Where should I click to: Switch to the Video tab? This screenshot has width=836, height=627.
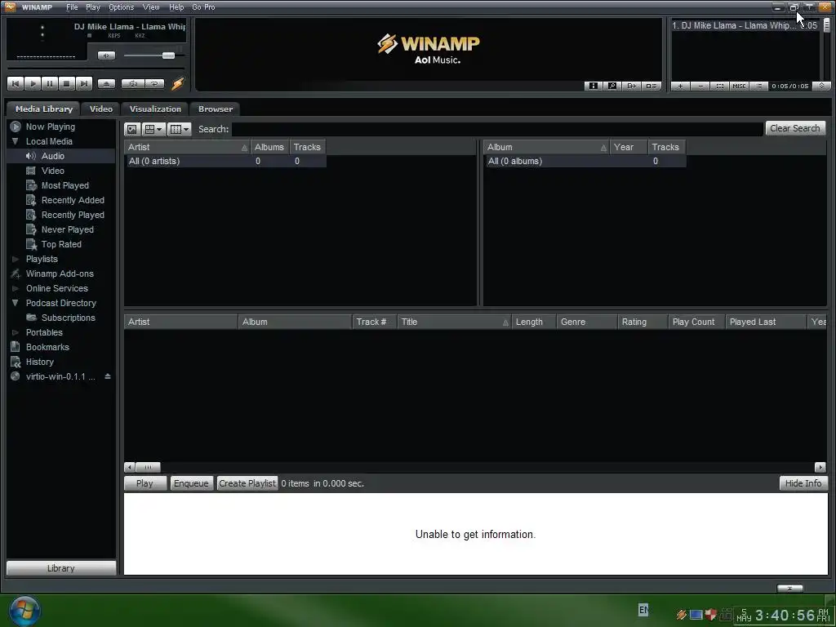click(100, 109)
